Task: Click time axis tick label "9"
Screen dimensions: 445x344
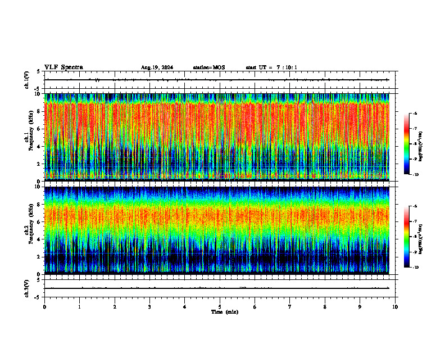Action: tap(360, 307)
